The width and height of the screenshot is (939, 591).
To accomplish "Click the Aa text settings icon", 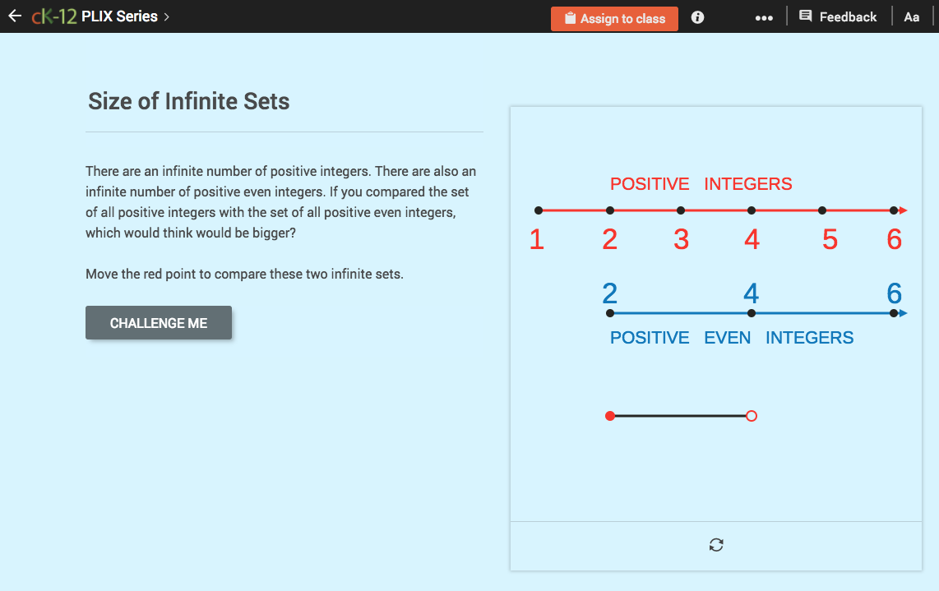I will 911,16.
